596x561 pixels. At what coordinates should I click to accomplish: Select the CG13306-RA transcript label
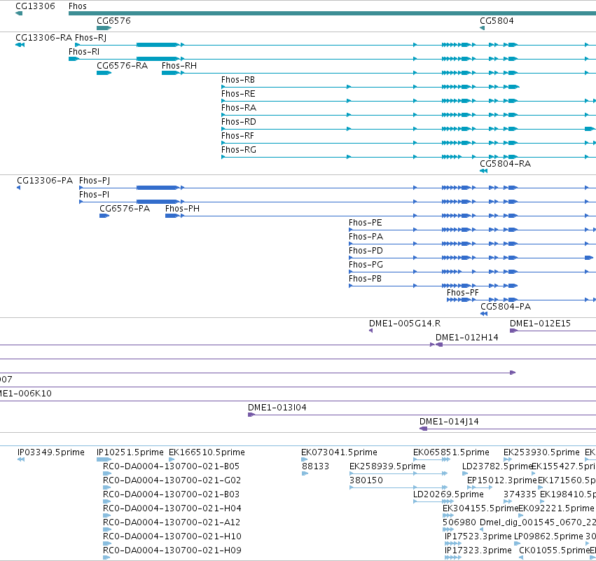click(43, 38)
